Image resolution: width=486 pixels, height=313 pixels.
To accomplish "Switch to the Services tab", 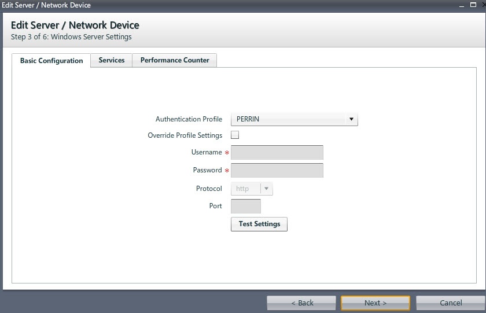I will (x=112, y=60).
